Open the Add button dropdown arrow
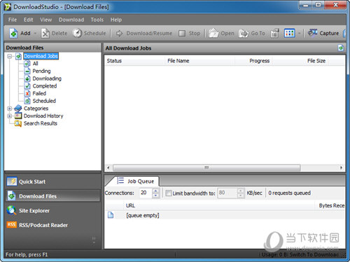This screenshot has height=262, width=350. pos(35,34)
